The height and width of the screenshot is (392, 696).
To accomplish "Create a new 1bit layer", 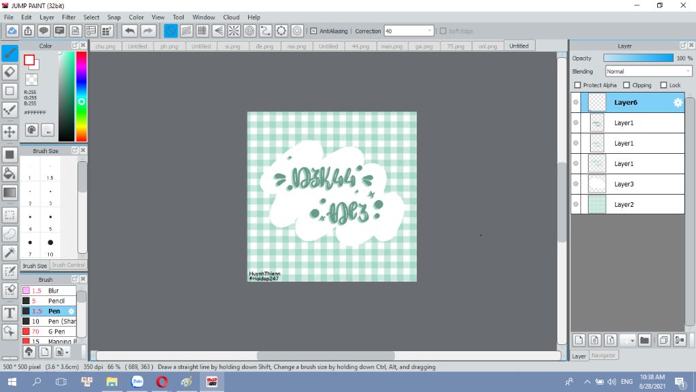I will point(610,340).
